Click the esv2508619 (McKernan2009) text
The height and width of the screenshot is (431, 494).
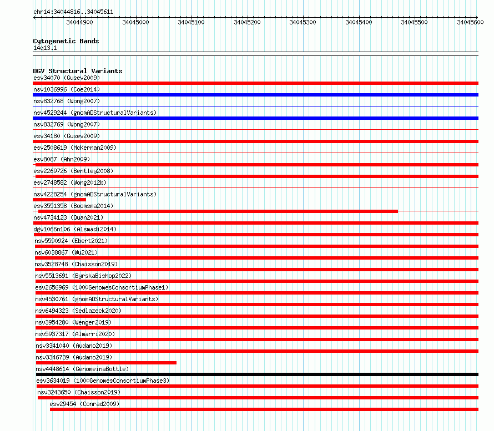tap(75, 148)
